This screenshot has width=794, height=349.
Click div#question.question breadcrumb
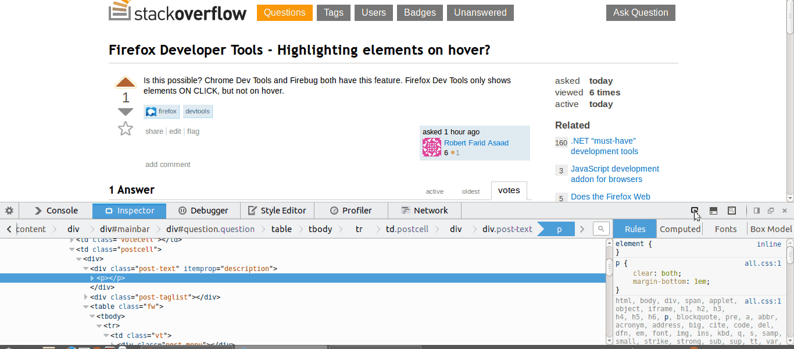(x=210, y=229)
